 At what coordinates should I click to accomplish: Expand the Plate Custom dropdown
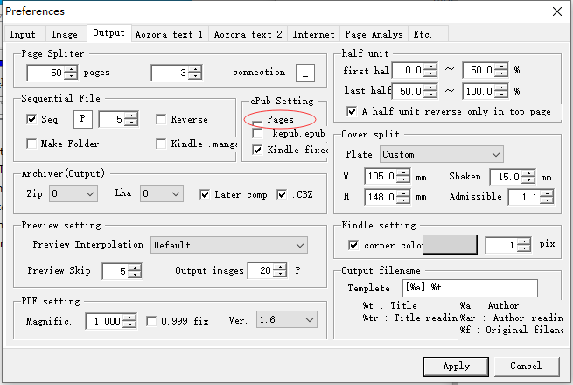pos(442,154)
